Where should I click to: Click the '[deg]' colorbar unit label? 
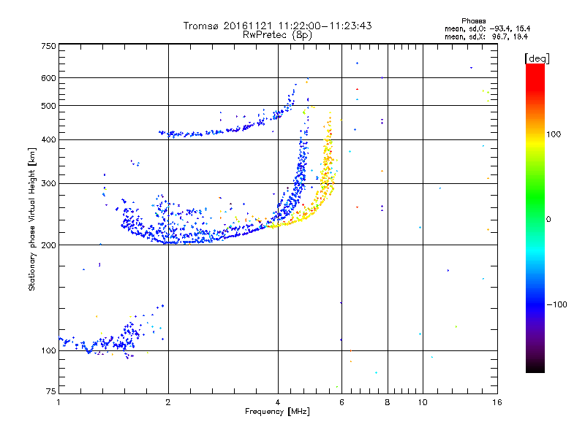click(x=537, y=58)
